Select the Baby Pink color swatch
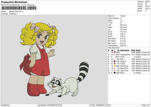This screenshot has width=151, height=107. coord(115,68)
